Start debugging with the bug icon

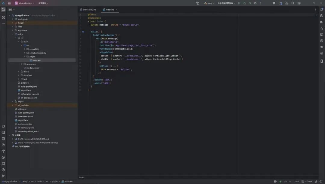click(x=245, y=3)
